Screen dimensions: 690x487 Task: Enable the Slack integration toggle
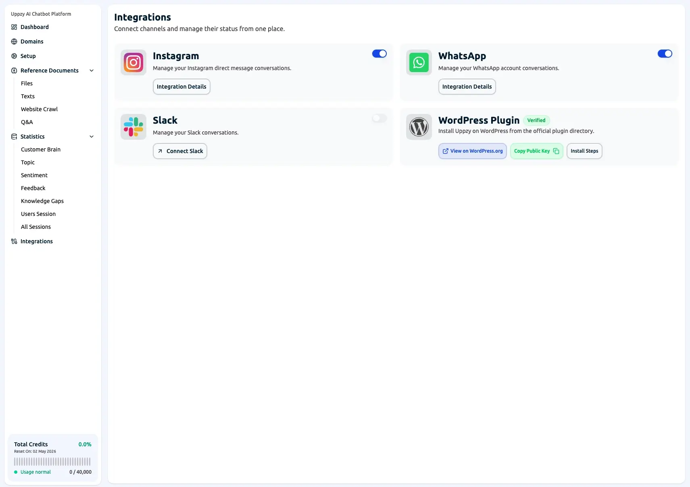click(x=379, y=118)
